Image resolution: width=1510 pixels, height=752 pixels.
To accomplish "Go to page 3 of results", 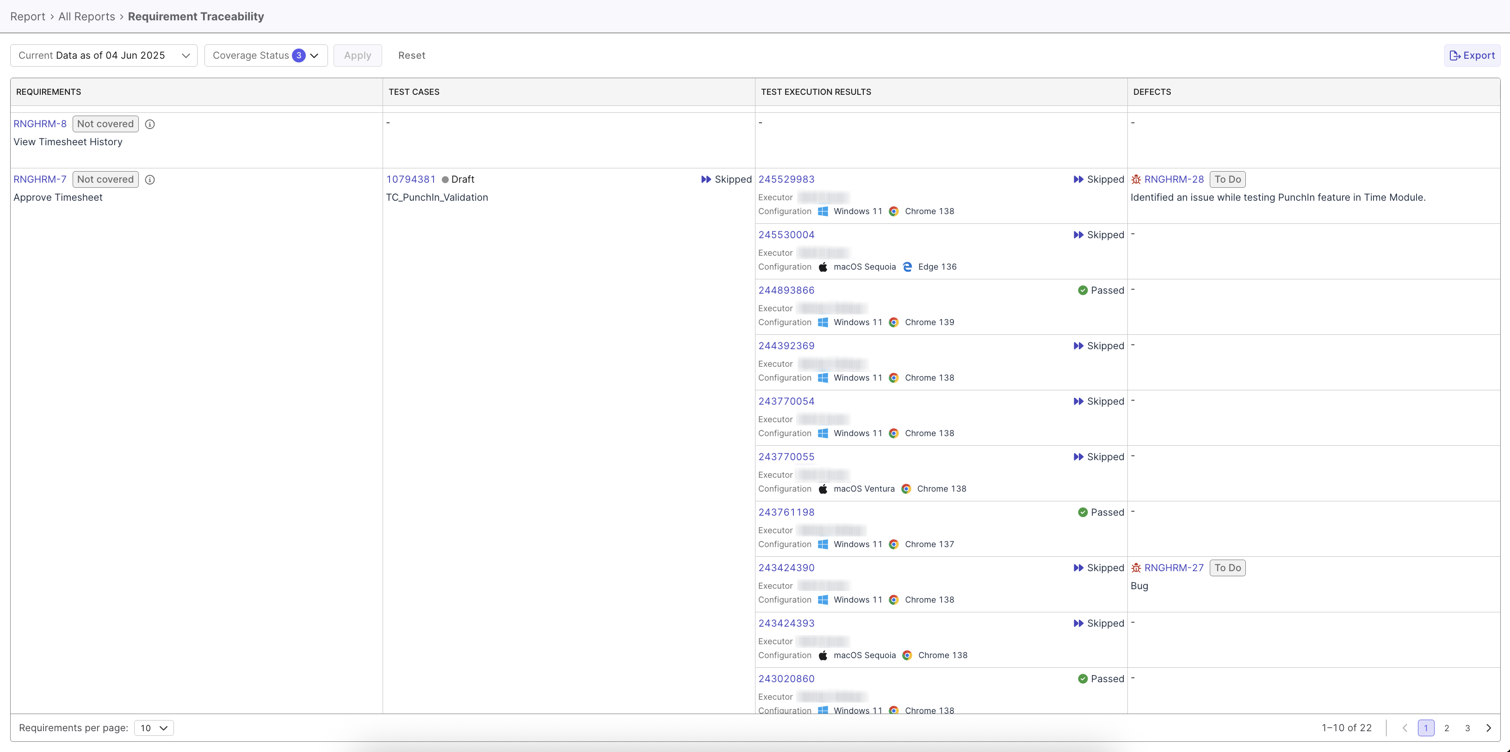I will (1468, 728).
